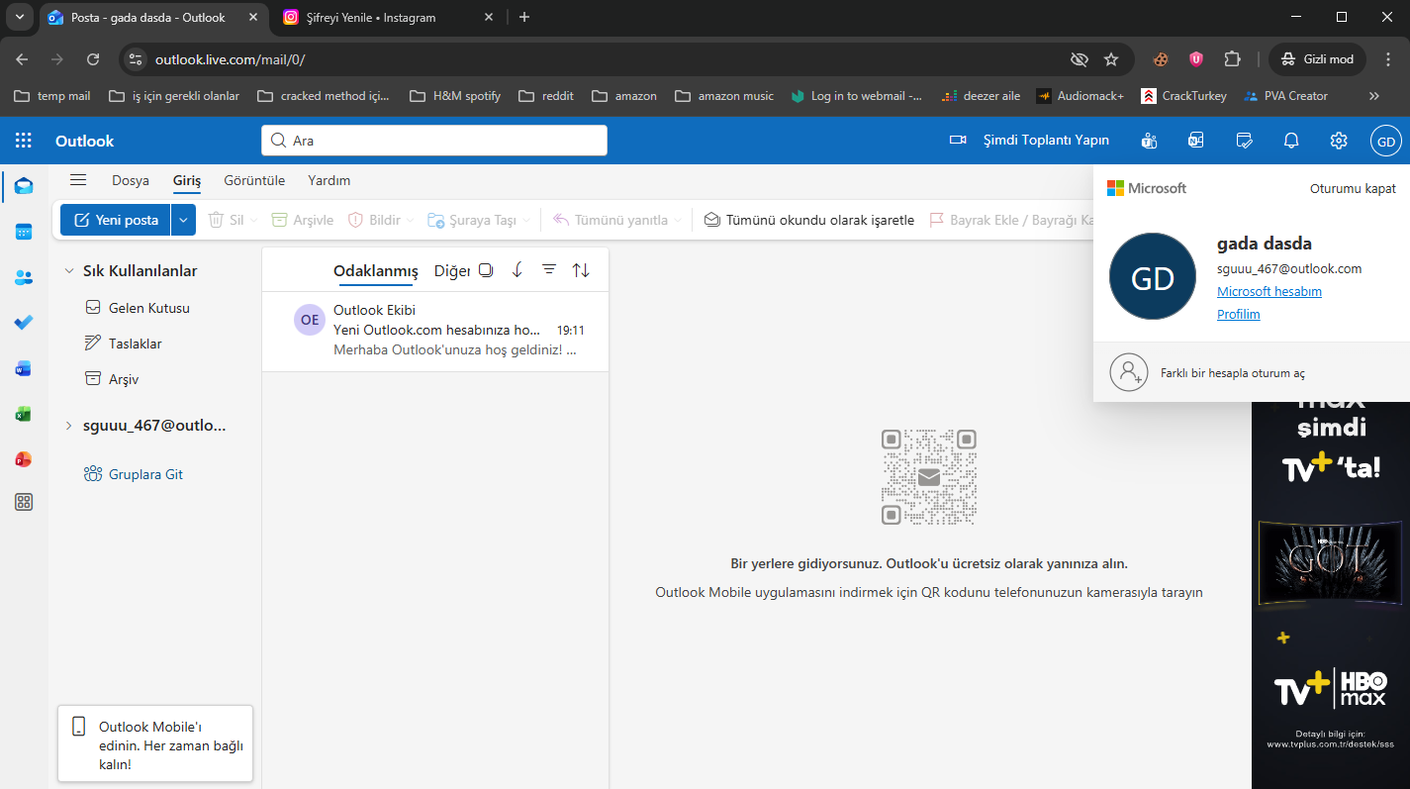This screenshot has width=1410, height=789.
Task: Open the People contacts module
Action: [24, 277]
